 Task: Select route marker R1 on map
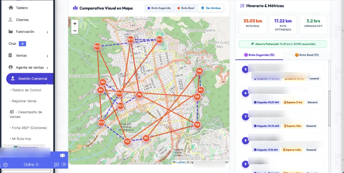200,90
